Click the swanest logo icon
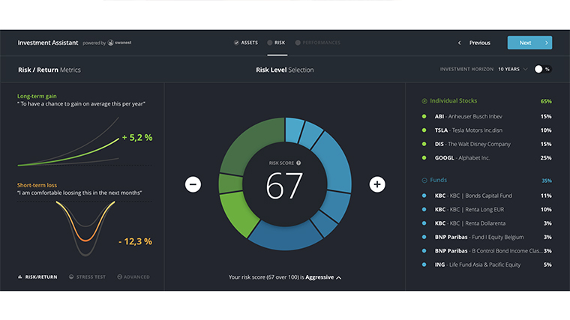This screenshot has width=570, height=320. tap(110, 43)
